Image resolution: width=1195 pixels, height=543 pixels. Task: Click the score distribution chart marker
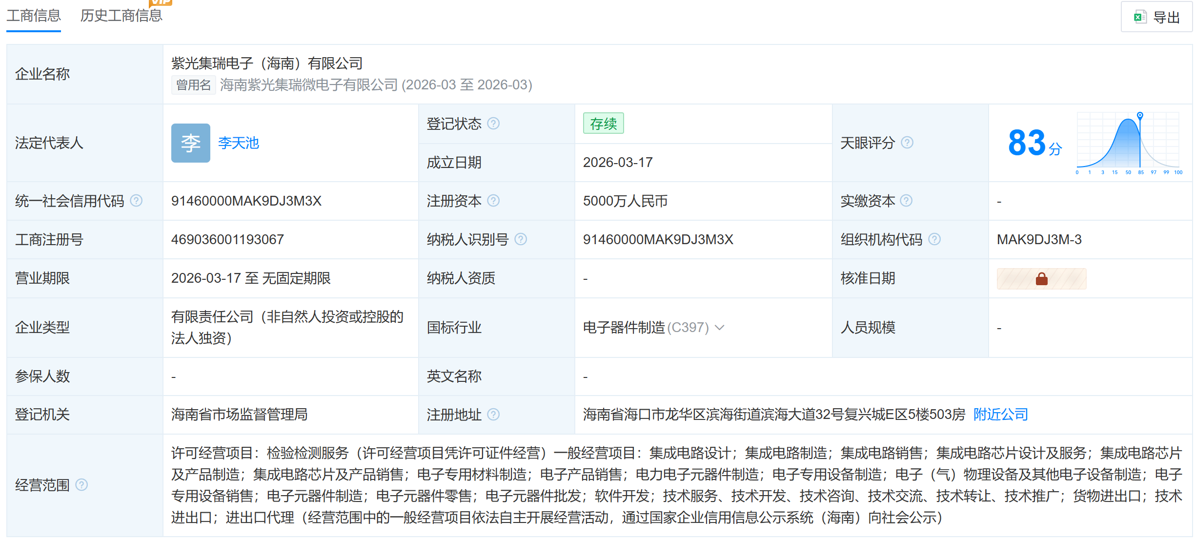point(1140,116)
